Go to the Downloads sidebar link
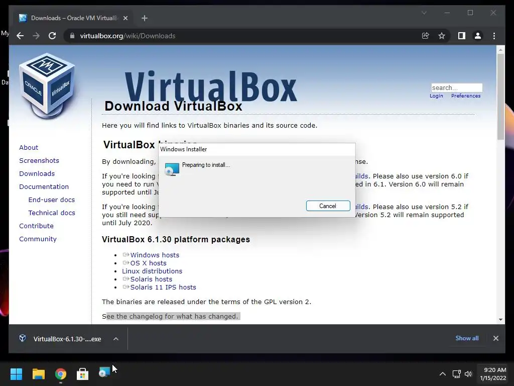The height and width of the screenshot is (386, 514). pos(37,173)
